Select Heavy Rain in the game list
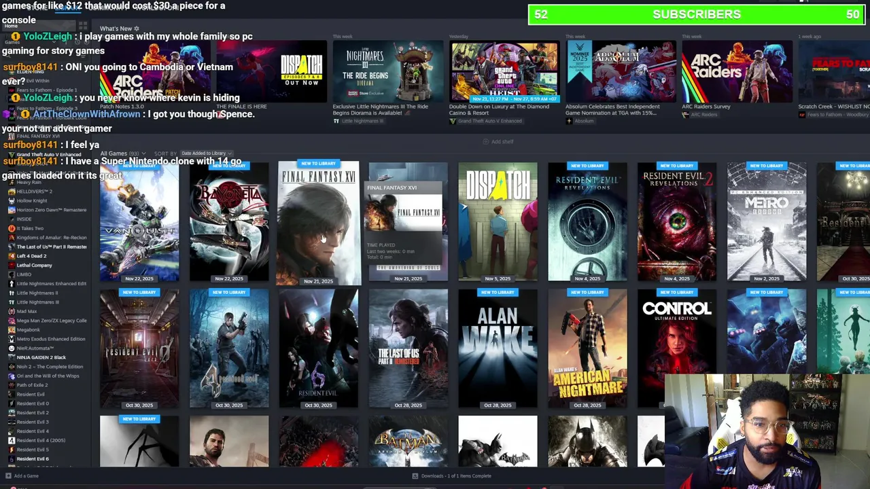Screen dimensions: 870x489 29,182
